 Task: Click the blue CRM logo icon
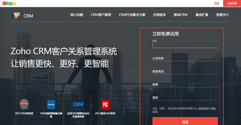[78, 105]
